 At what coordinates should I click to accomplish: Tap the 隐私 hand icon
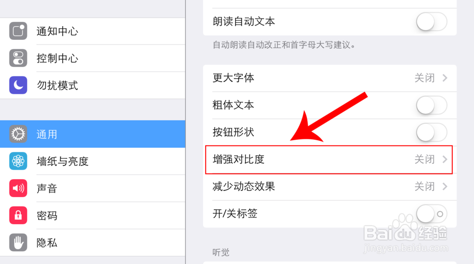pos(18,243)
